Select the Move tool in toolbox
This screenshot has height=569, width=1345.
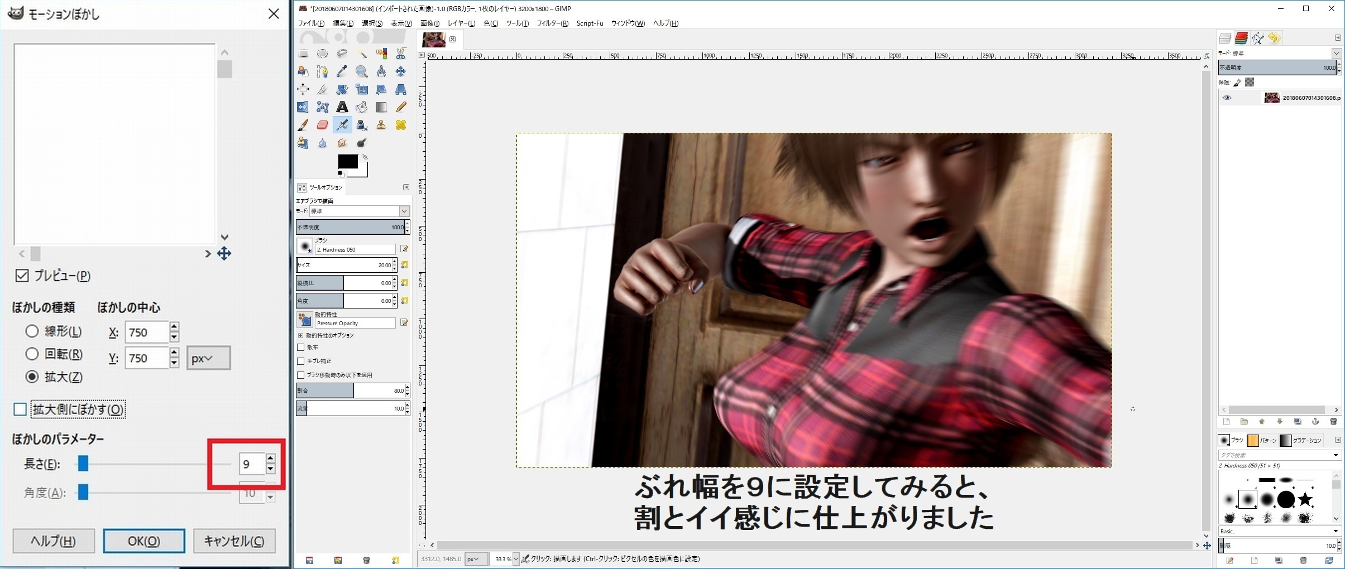click(401, 71)
